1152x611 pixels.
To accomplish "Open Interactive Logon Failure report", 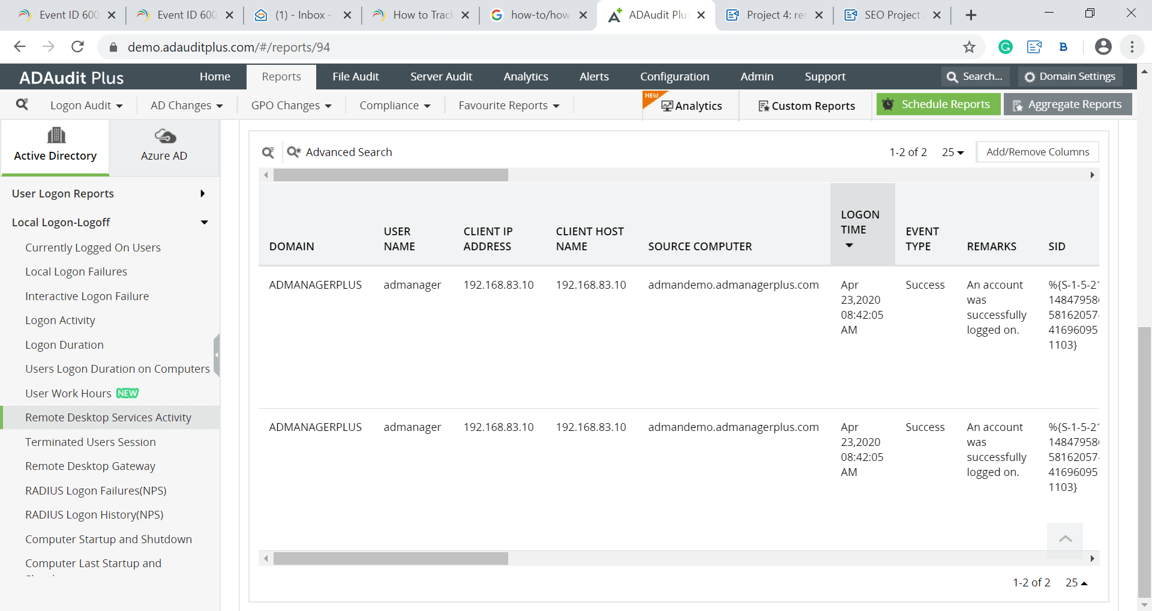I will 87,296.
